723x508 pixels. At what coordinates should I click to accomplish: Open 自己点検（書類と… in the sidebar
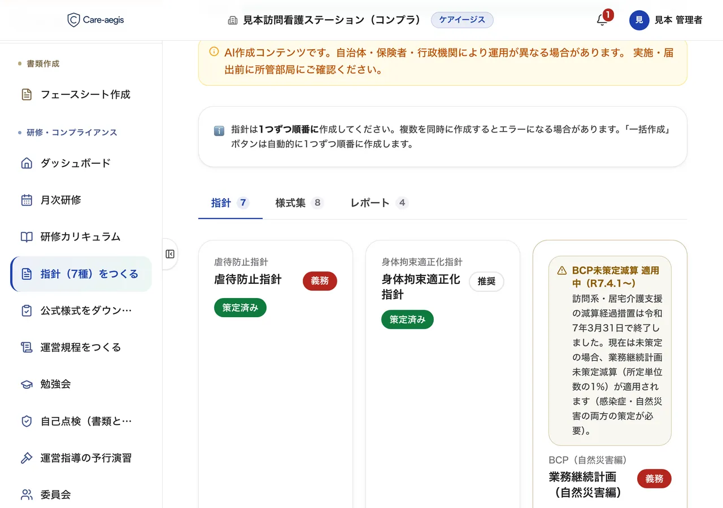click(x=81, y=421)
